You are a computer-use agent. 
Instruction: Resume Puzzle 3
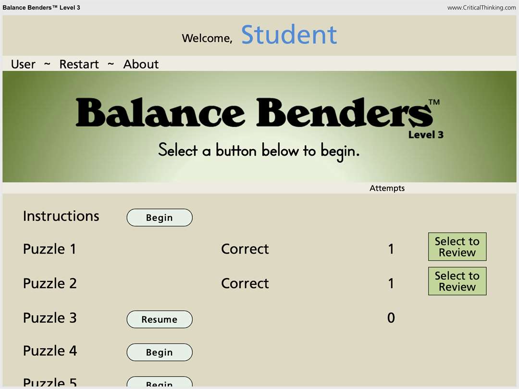pyautogui.click(x=160, y=319)
